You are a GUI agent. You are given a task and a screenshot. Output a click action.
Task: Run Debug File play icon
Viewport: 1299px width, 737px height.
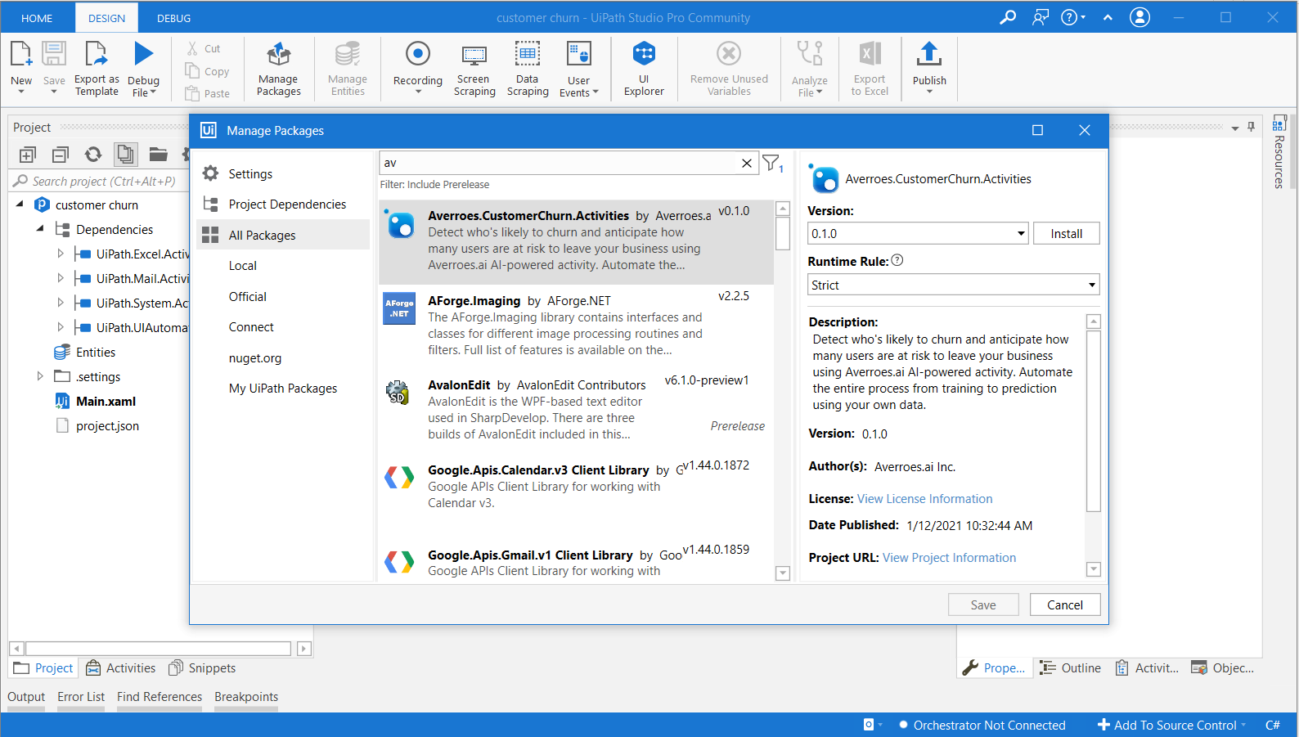[143, 54]
